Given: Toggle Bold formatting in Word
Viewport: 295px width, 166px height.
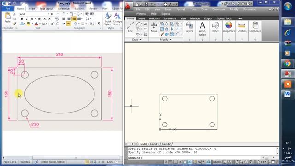Looking at the screenshot, I should click(x=22, y=19).
